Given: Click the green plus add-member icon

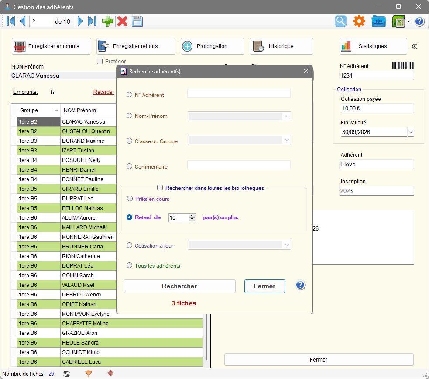Looking at the screenshot, I should click(x=107, y=21).
